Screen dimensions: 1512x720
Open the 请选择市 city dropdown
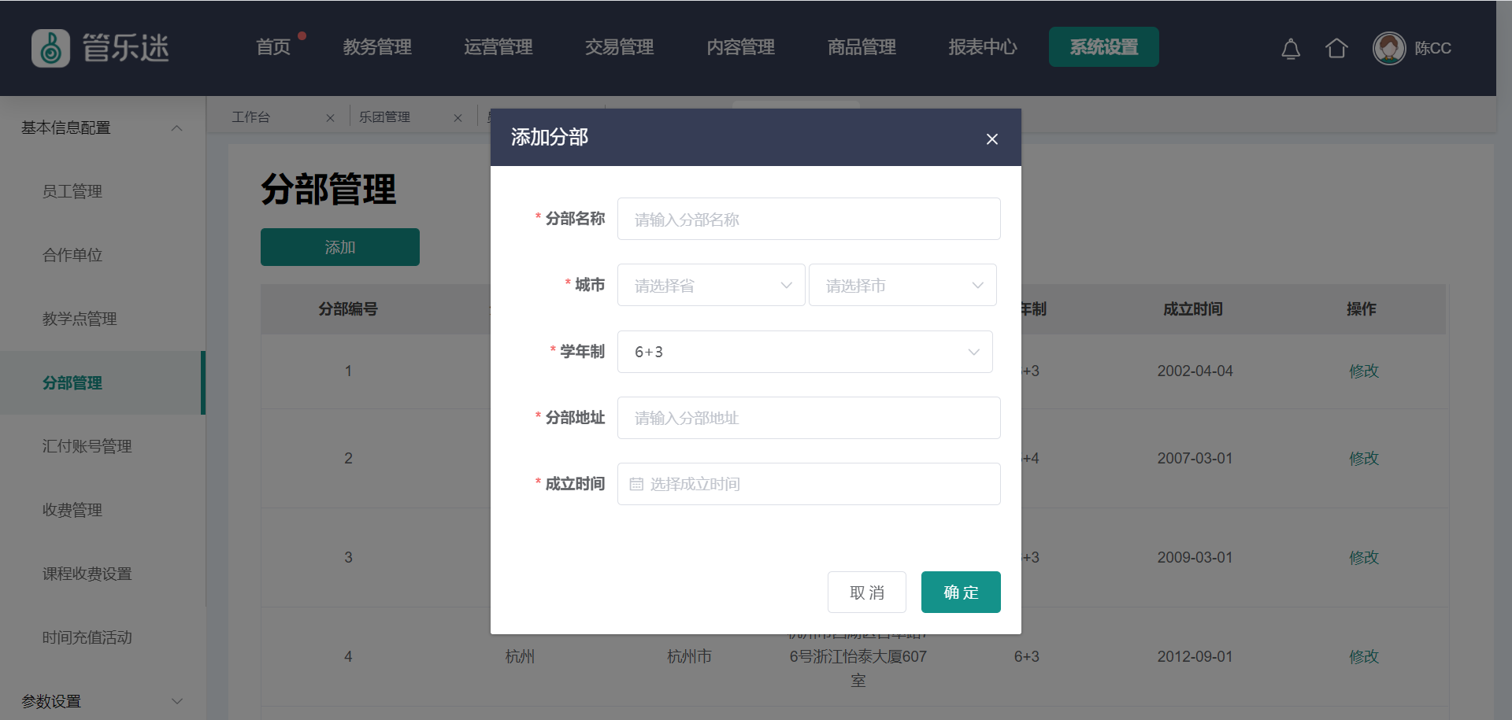(x=902, y=285)
